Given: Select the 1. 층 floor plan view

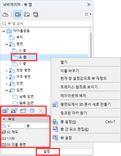Looking at the screenshot, I should point(19,64).
